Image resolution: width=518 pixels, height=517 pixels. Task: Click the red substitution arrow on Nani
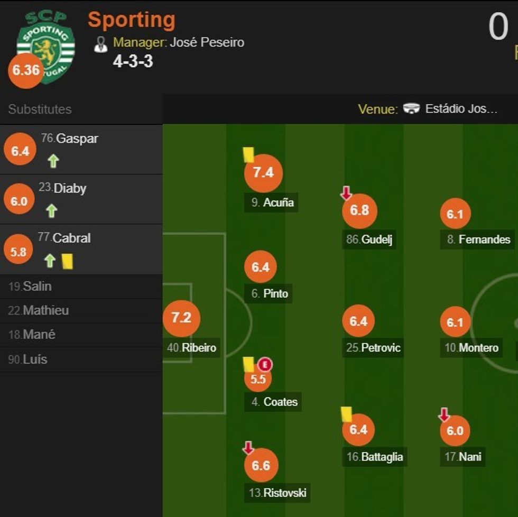click(x=444, y=414)
